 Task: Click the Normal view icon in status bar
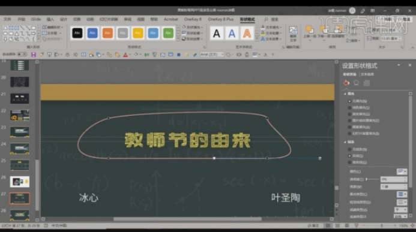click(328, 225)
